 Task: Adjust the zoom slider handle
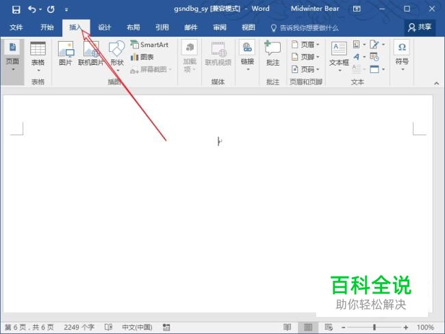point(374,327)
